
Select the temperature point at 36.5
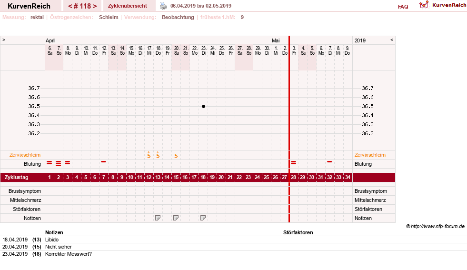point(203,106)
